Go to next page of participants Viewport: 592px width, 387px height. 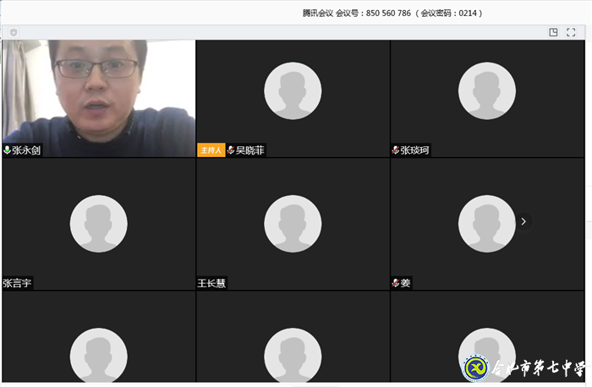(523, 221)
